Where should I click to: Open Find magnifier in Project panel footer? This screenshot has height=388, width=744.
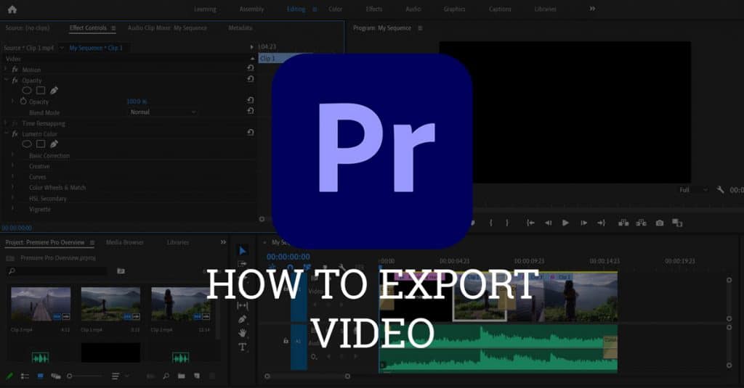point(166,376)
